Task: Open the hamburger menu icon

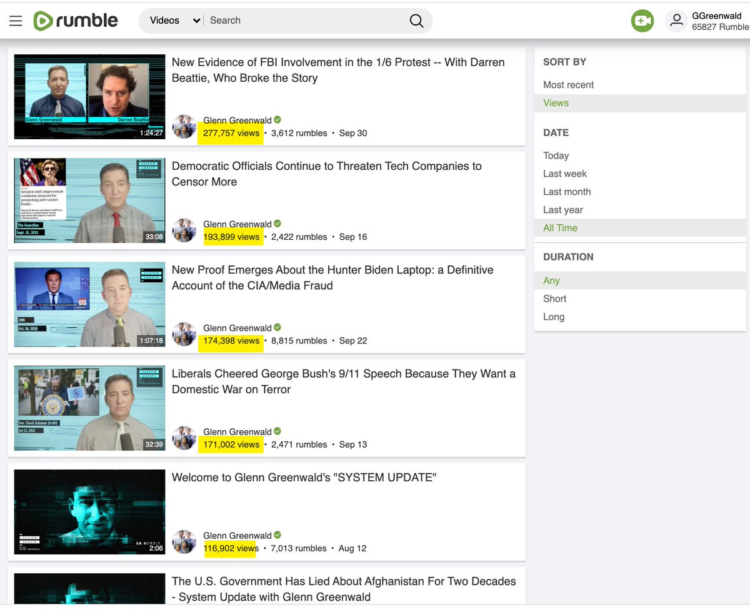Action: click(16, 21)
